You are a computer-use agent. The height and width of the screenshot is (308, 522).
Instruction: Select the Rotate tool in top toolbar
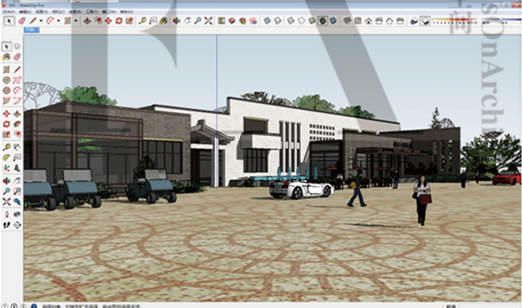pyautogui.click(x=119, y=21)
